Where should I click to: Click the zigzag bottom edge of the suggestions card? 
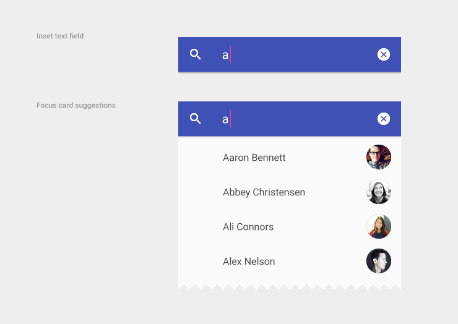coord(290,286)
